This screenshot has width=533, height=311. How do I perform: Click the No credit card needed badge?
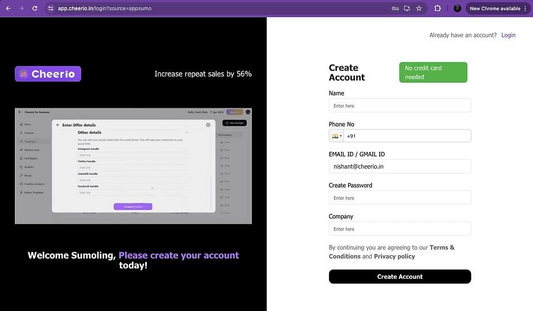(x=433, y=72)
